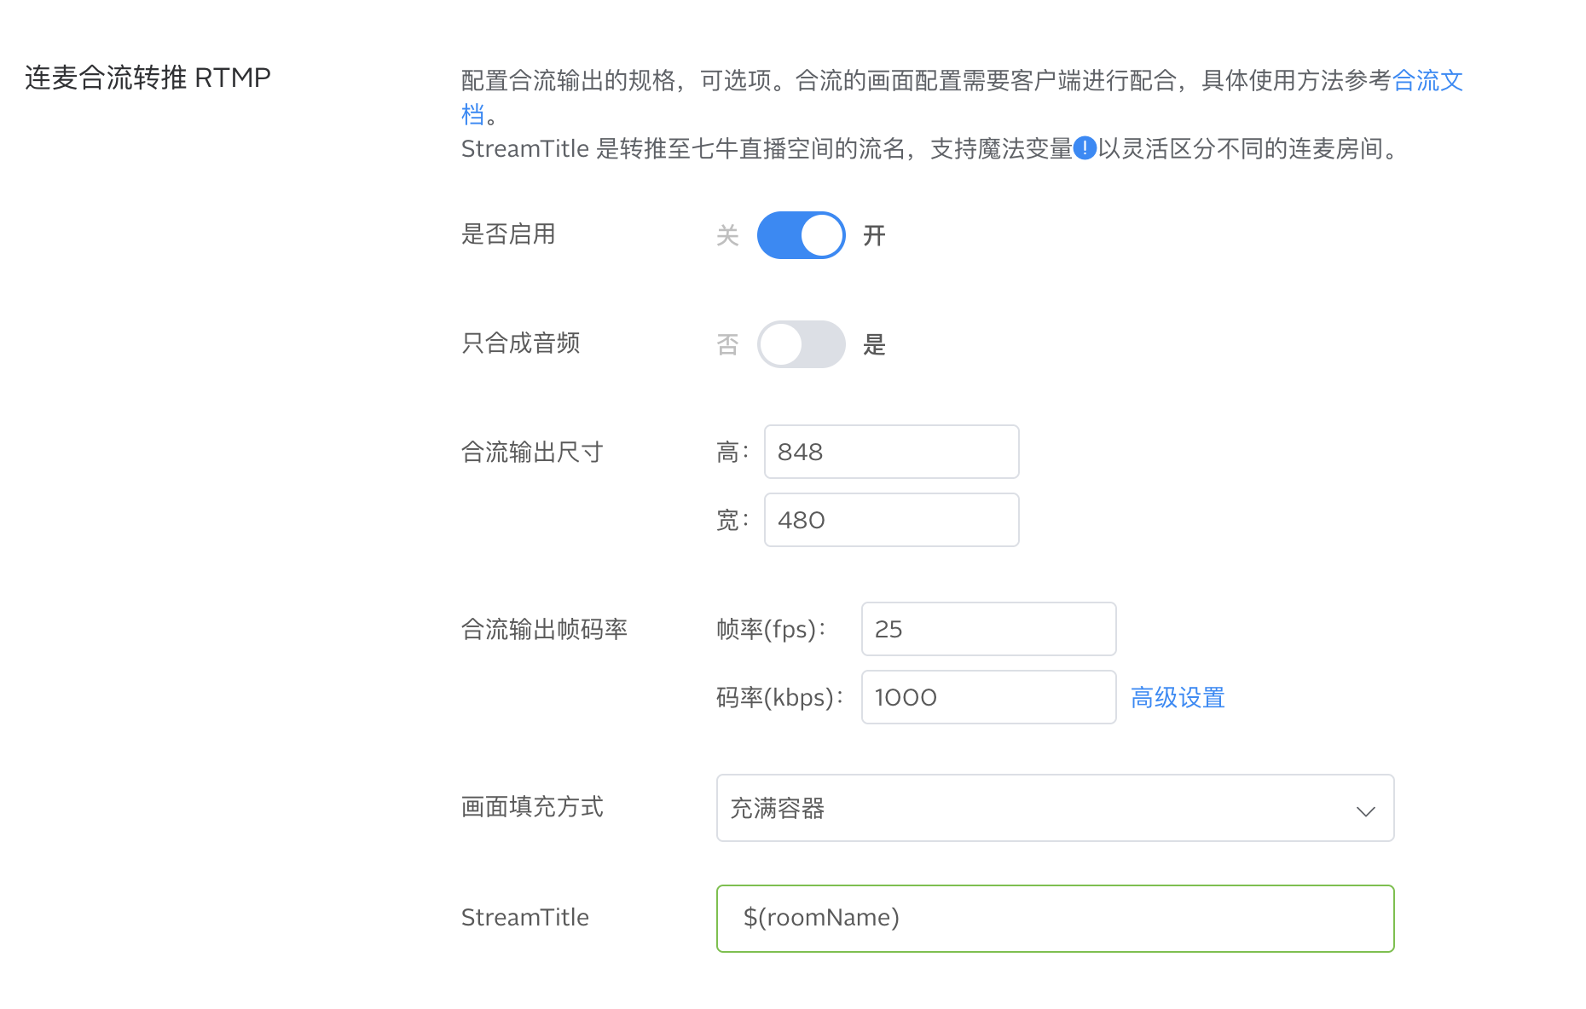Focus the 高 height field showing 848
This screenshot has width=1586, height=1009.
[892, 452]
